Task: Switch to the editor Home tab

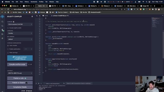Action: click(x=45, y=16)
